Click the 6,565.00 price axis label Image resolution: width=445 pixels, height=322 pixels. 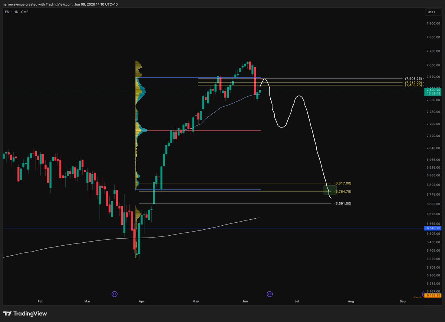coord(433,224)
